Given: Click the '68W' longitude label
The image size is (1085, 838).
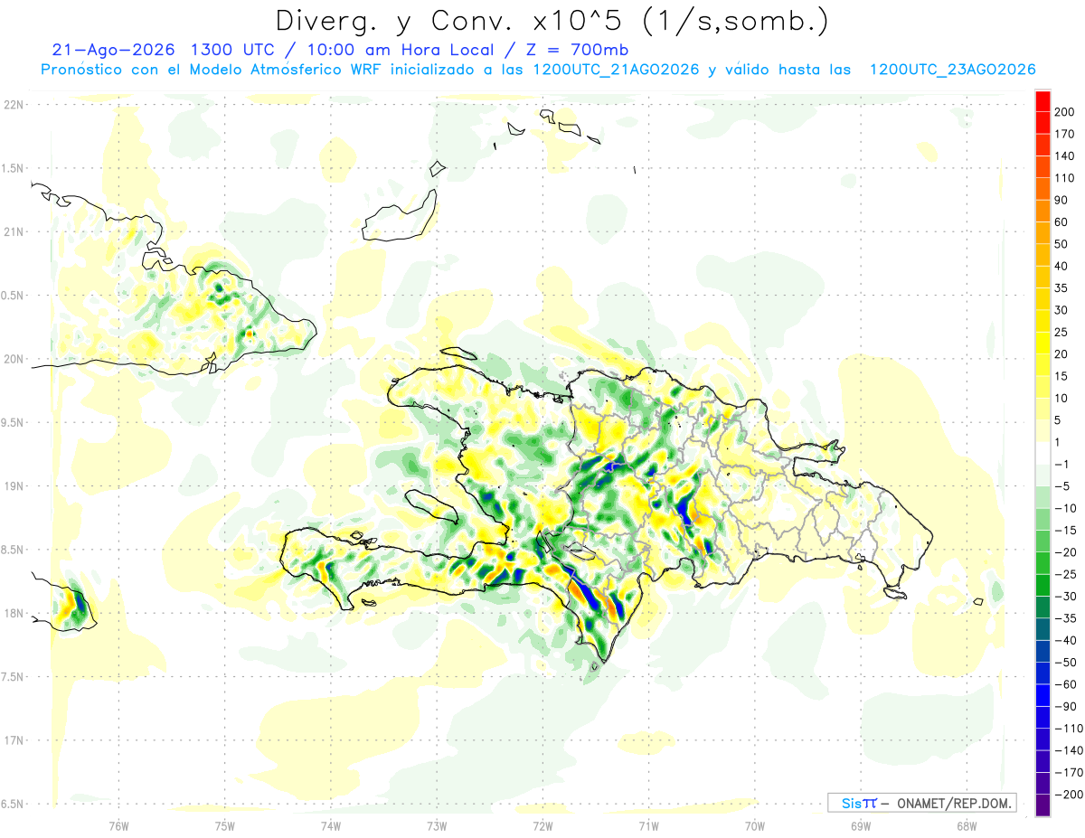Looking at the screenshot, I should click(x=967, y=825).
